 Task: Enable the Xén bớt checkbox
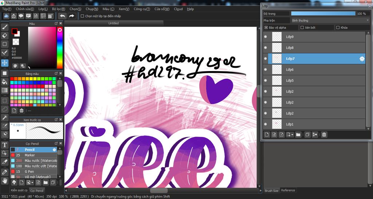[x=302, y=28]
